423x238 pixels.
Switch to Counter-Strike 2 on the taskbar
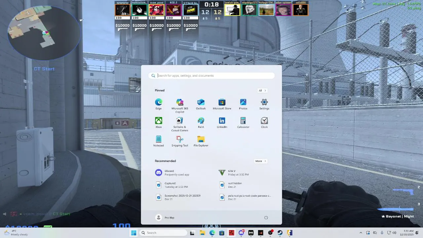click(290, 233)
